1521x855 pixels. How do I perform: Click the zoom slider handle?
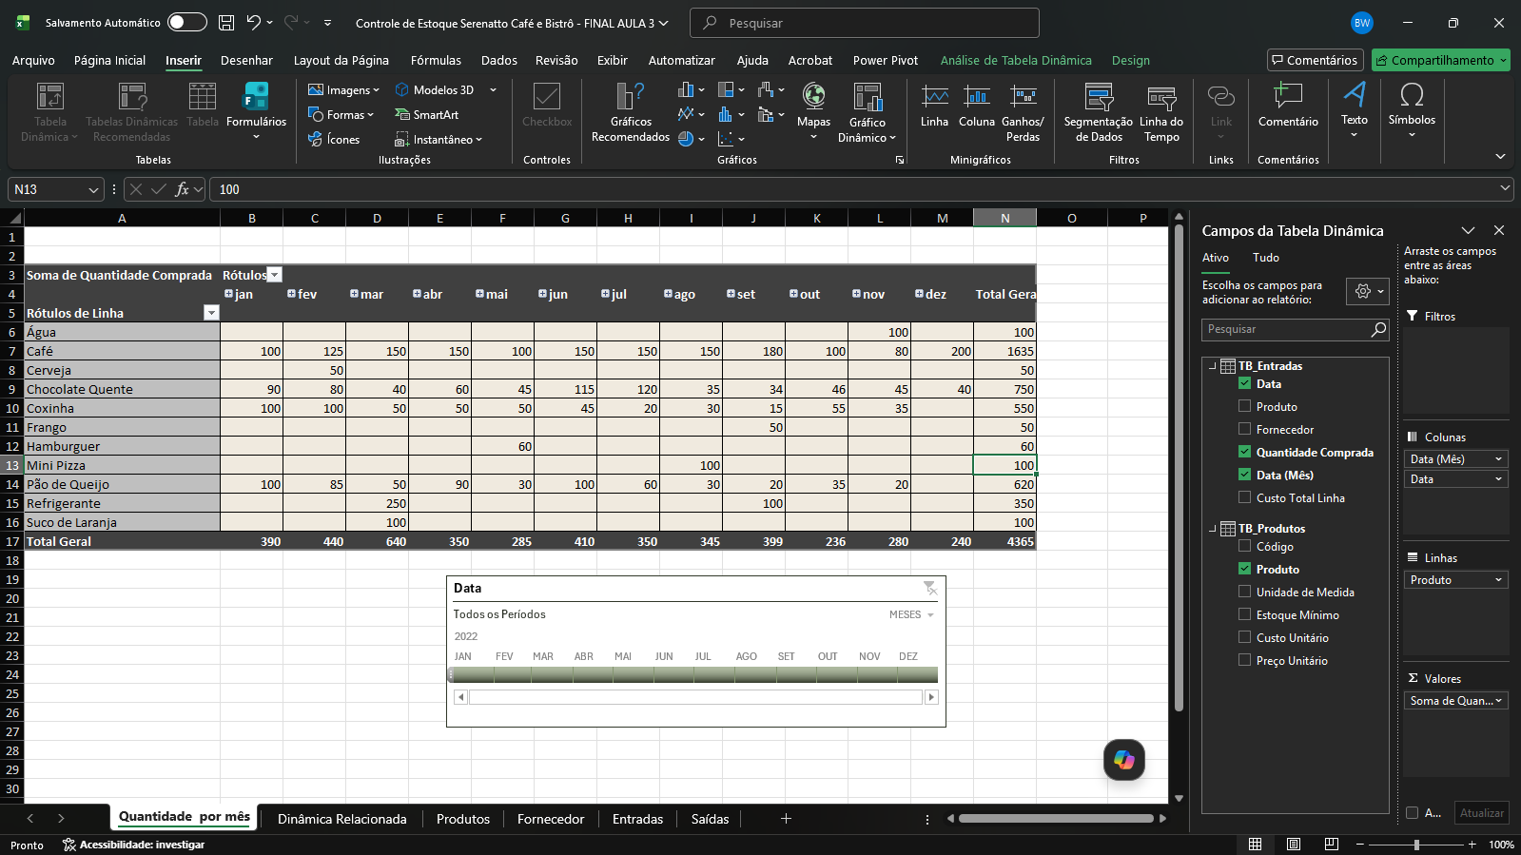(x=1416, y=845)
